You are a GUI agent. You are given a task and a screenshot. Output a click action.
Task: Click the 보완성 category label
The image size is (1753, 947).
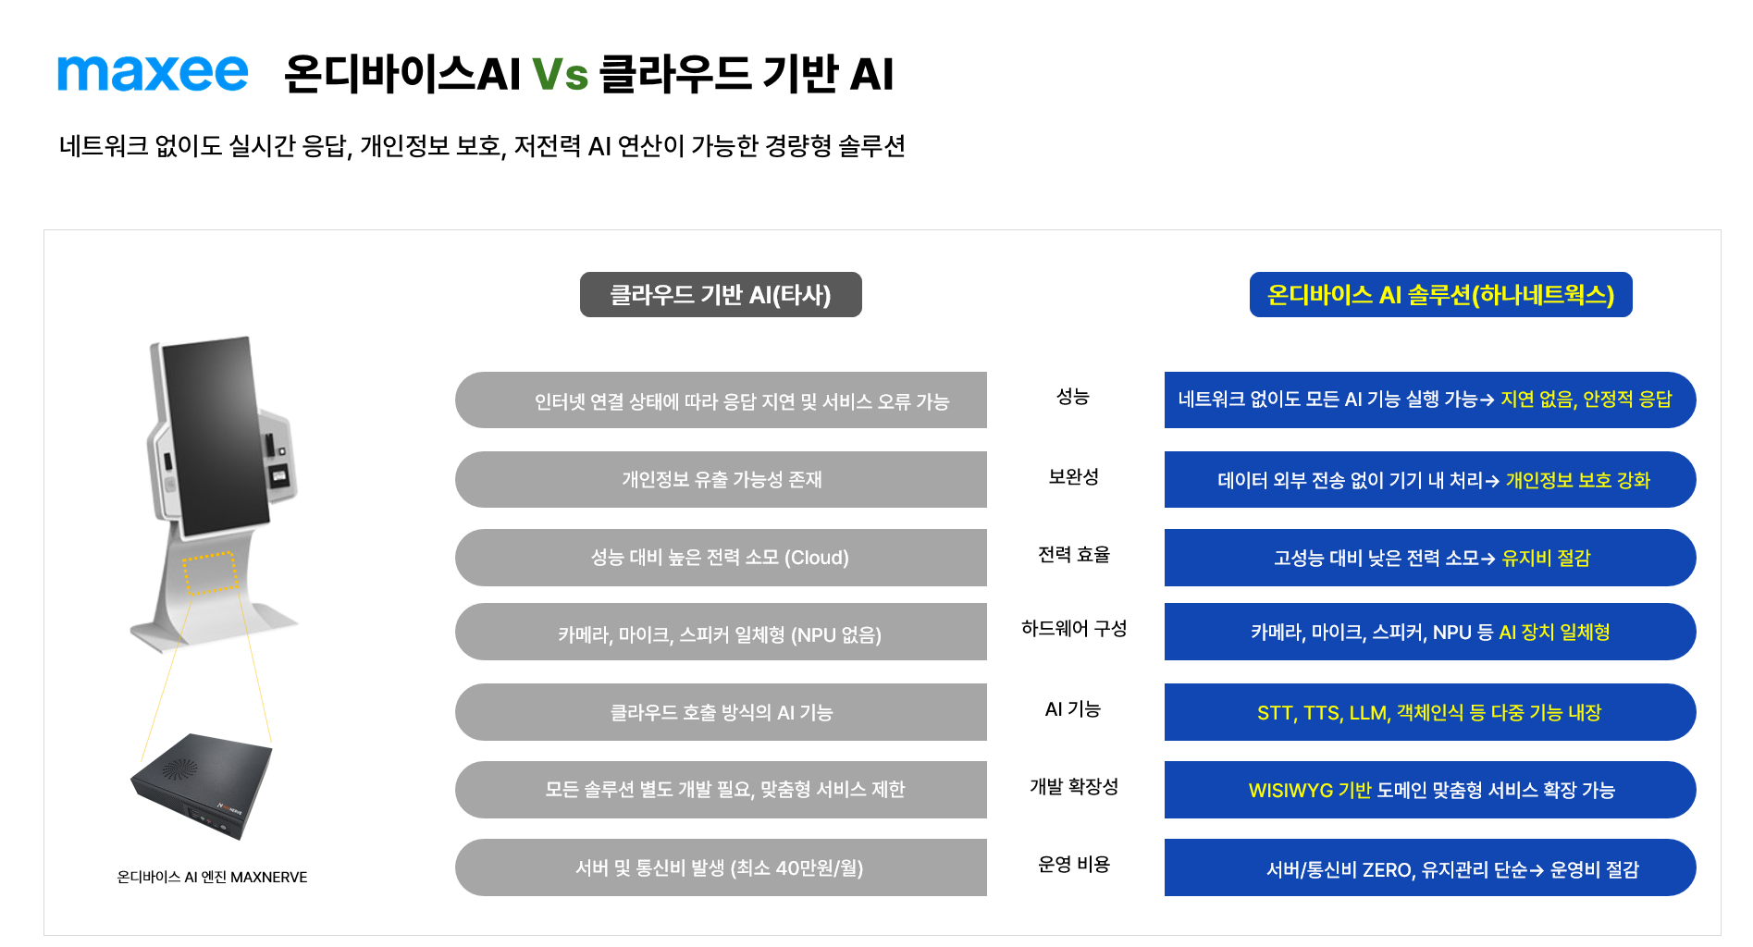pos(1073,477)
